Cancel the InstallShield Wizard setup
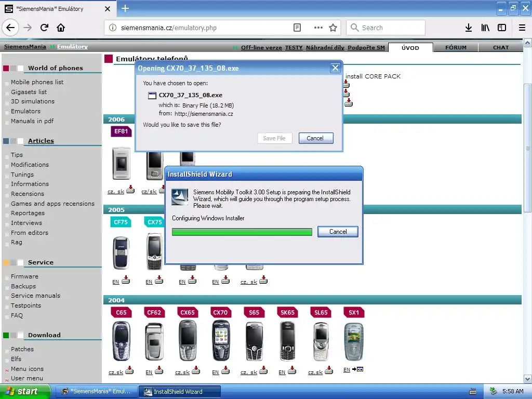 click(338, 232)
